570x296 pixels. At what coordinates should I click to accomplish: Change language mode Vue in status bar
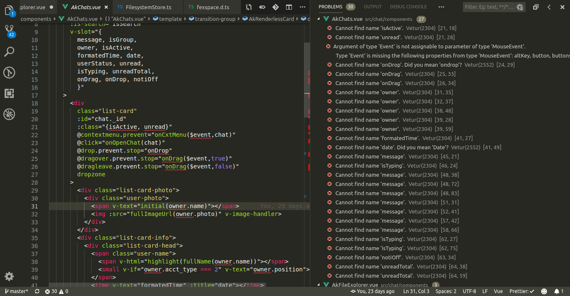click(498, 291)
